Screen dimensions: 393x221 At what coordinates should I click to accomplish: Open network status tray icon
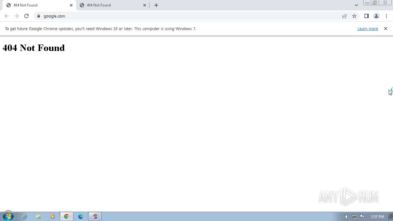354,217
